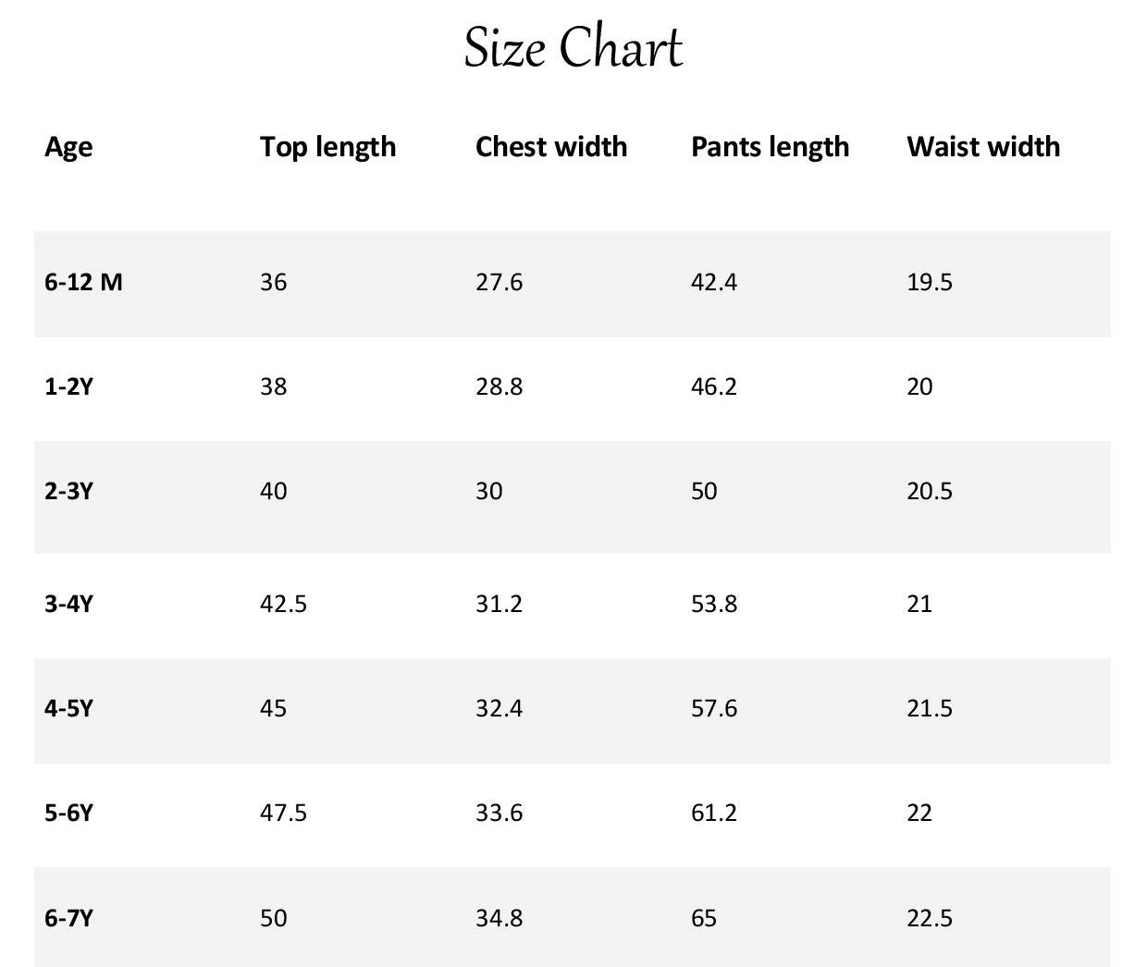
Task: Select the 2-3Y age row label
Action: (68, 491)
